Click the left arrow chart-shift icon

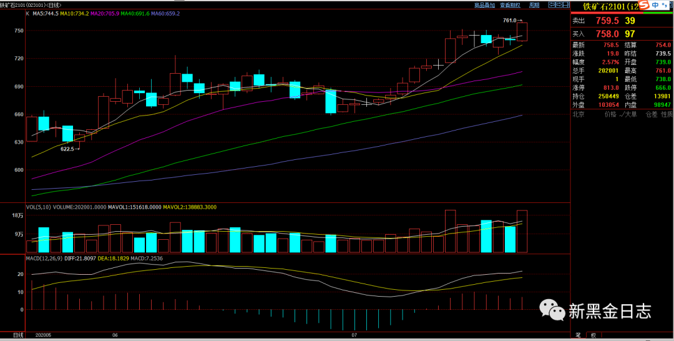pos(552,5)
